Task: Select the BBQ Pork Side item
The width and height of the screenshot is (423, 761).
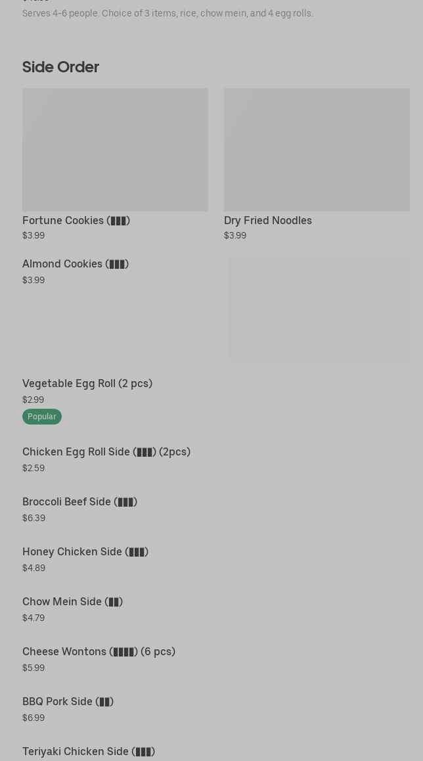Action: pos(68,701)
